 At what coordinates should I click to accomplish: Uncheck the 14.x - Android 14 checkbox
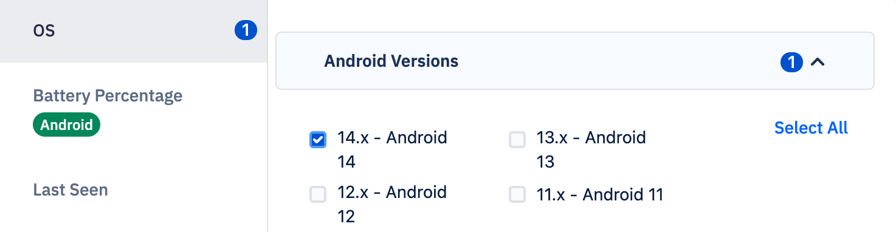[x=318, y=140]
